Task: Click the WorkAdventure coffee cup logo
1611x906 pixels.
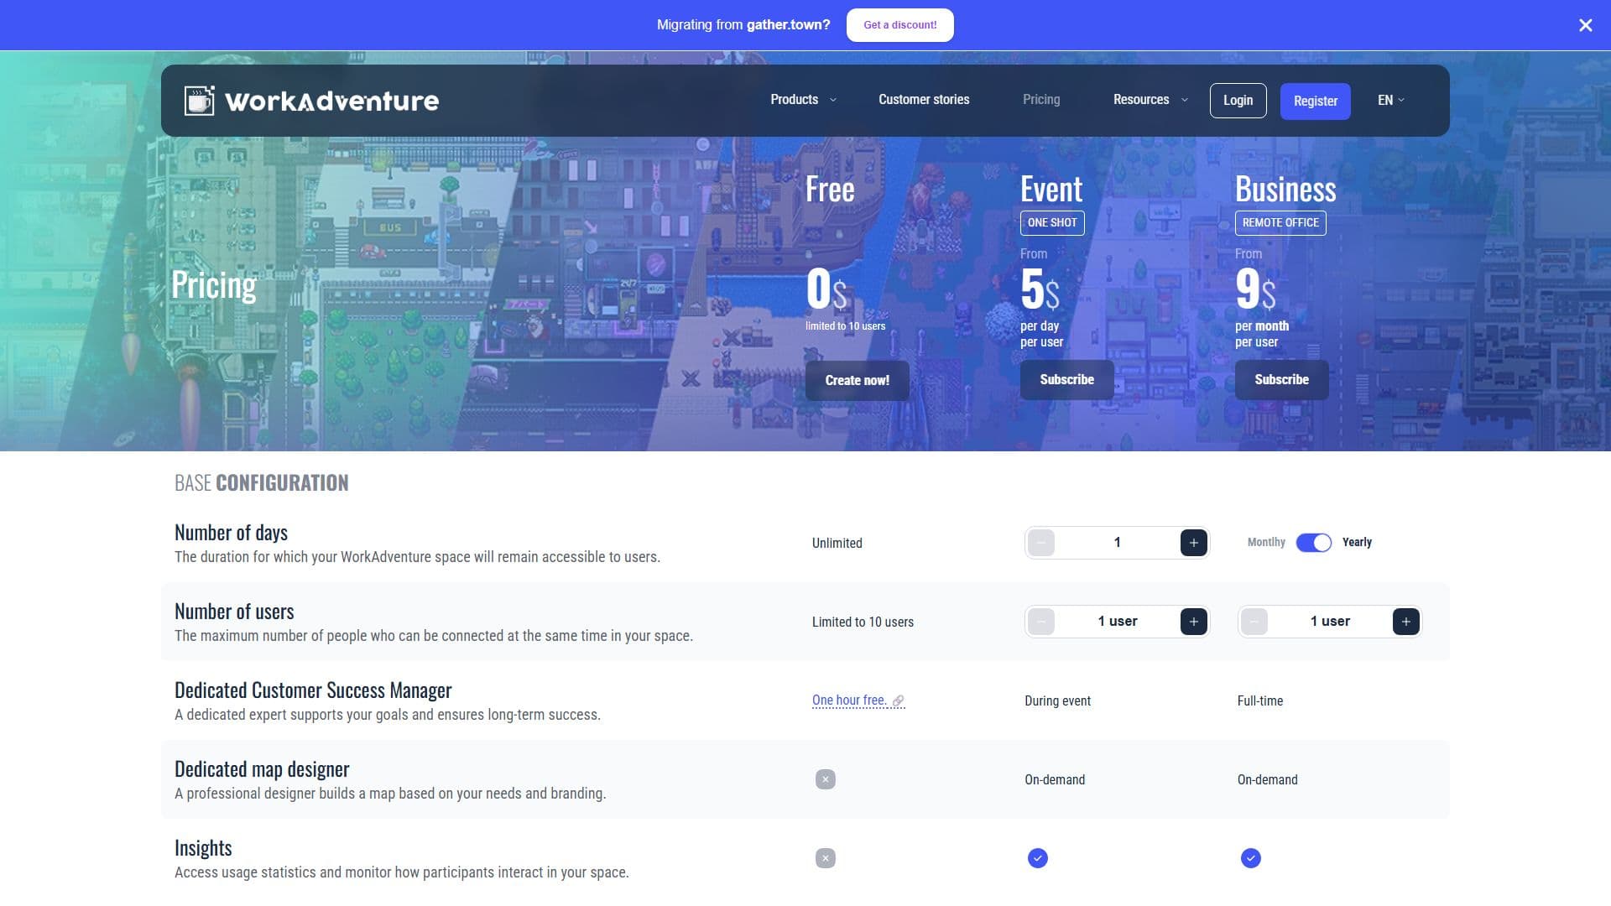Action: (200, 101)
